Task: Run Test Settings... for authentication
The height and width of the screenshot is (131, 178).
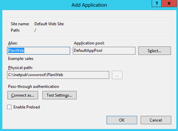Action: click(59, 95)
